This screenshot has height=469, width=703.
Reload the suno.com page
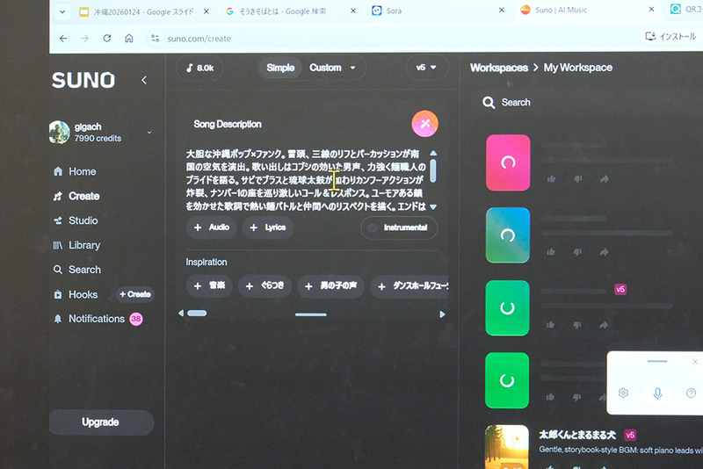click(106, 39)
